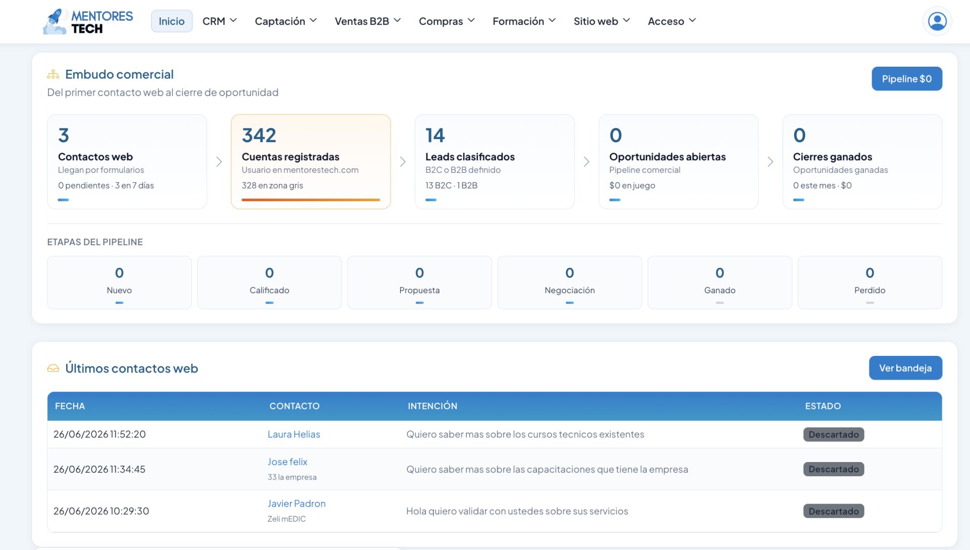970x550 pixels.
Task: Click arrow between Contactos web and Cuentas registradas
Action: click(x=219, y=162)
